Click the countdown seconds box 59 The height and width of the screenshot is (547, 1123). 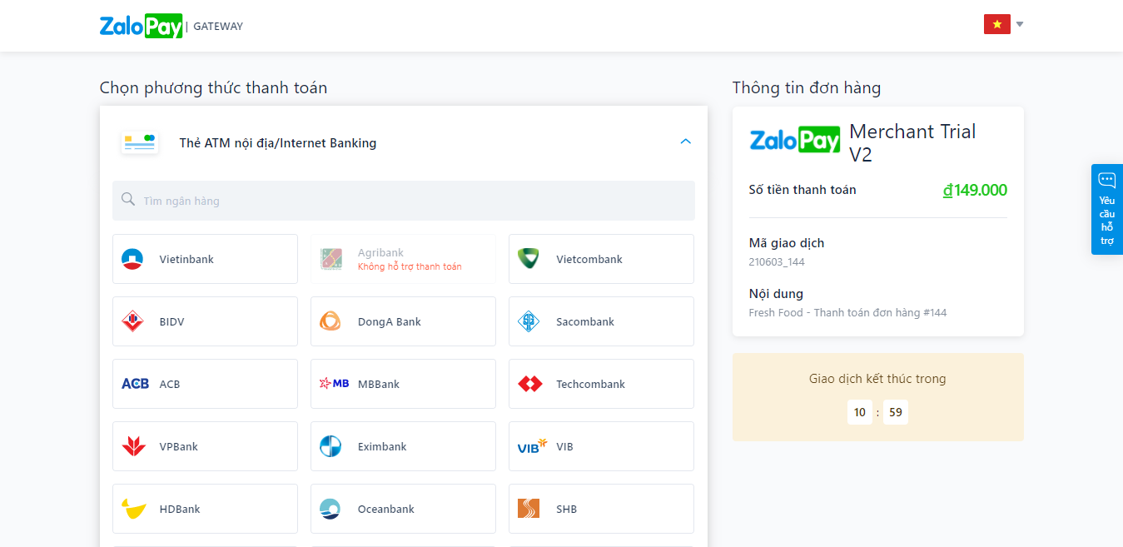(x=896, y=412)
